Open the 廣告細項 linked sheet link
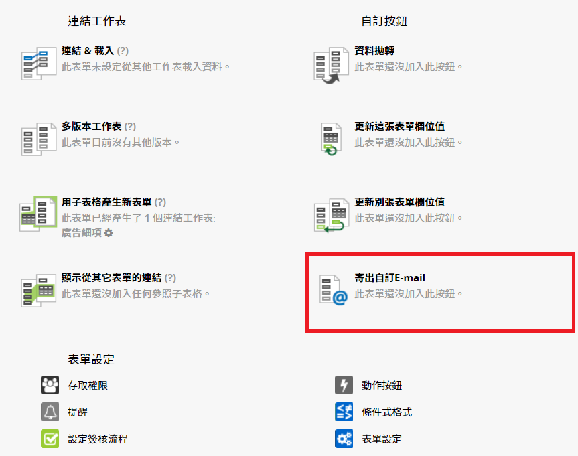The image size is (578, 456). click(x=82, y=232)
